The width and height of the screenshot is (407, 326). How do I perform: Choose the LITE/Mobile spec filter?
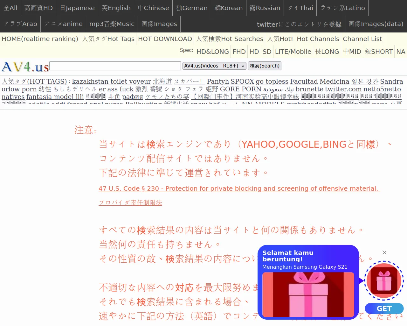pos(293,52)
